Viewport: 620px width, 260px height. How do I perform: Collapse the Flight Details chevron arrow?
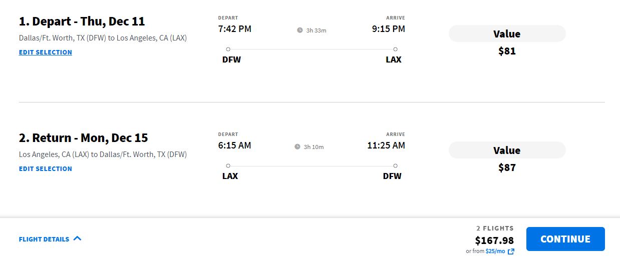pos(77,238)
